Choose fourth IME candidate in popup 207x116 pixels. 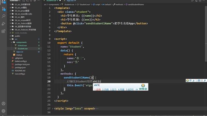pyautogui.click(x=121, y=90)
